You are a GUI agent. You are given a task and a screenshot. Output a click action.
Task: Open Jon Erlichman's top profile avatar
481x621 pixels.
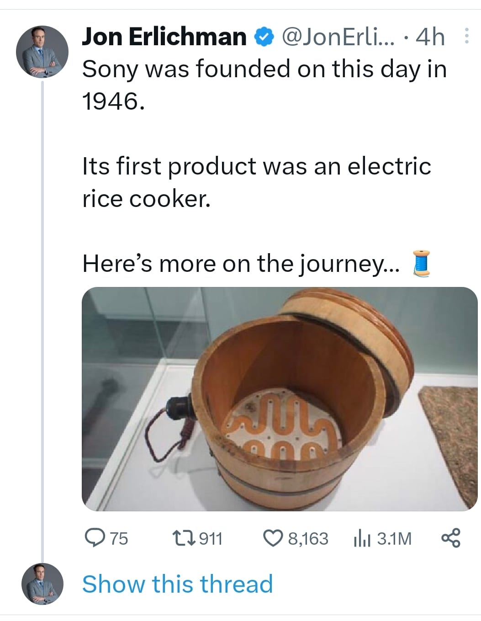point(42,52)
